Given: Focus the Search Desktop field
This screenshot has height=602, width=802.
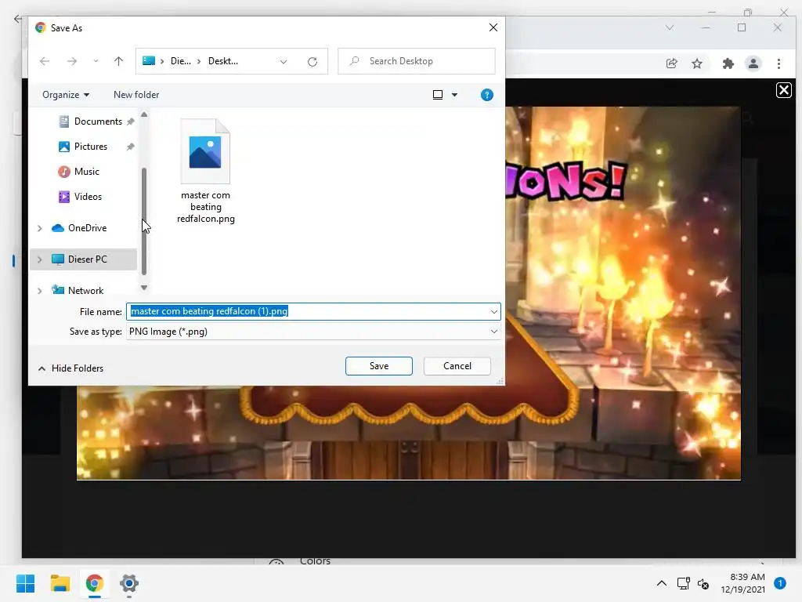Looking at the screenshot, I should [x=417, y=61].
